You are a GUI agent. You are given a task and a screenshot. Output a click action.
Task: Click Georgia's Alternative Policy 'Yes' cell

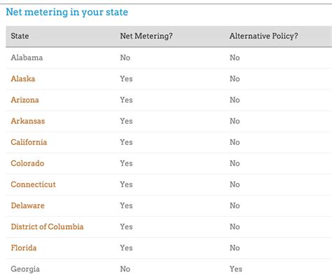[x=236, y=269]
